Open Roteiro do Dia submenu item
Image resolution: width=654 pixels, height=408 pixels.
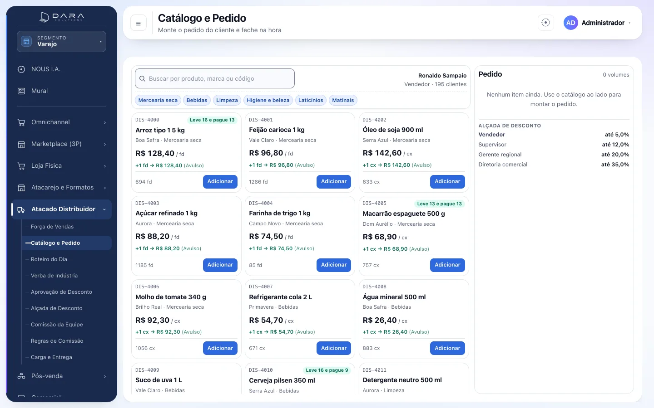[49, 259]
